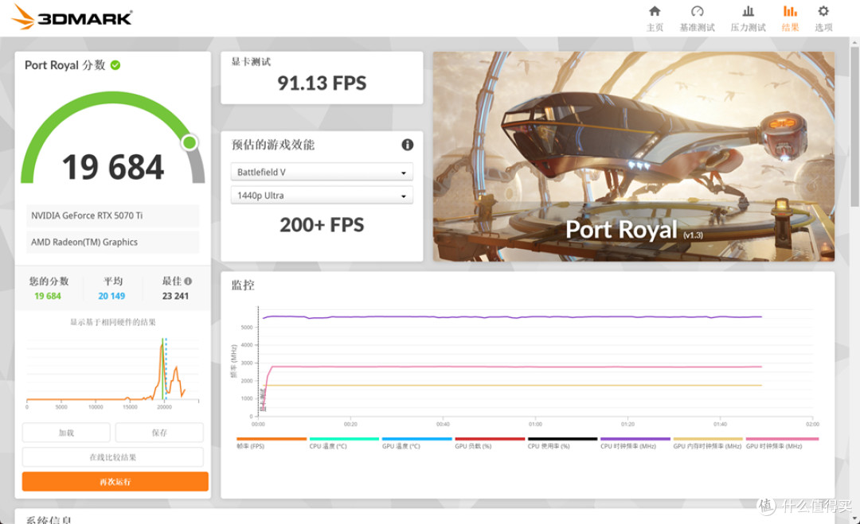The height and width of the screenshot is (524, 860).
Task: Click the orange 再次运行 run again button
Action: tap(115, 482)
